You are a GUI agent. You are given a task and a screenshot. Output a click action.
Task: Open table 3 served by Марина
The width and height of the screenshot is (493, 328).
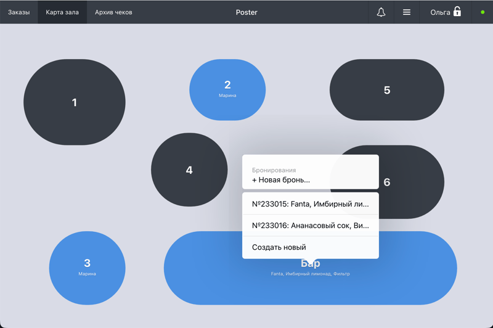(x=87, y=268)
